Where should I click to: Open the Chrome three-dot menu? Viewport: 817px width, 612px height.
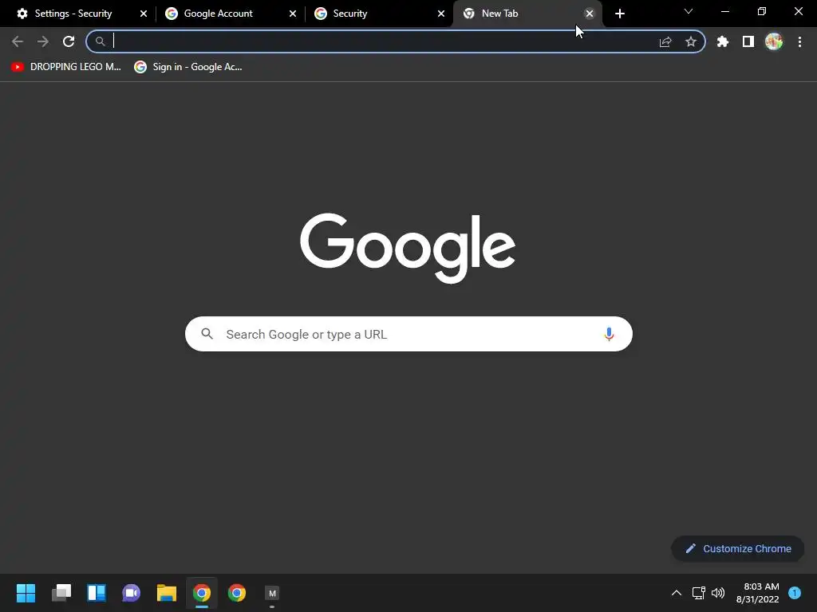click(799, 41)
